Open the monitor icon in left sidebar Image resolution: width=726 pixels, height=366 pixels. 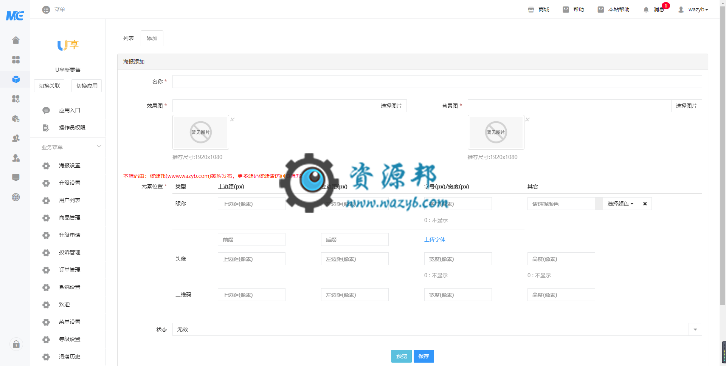point(16,178)
